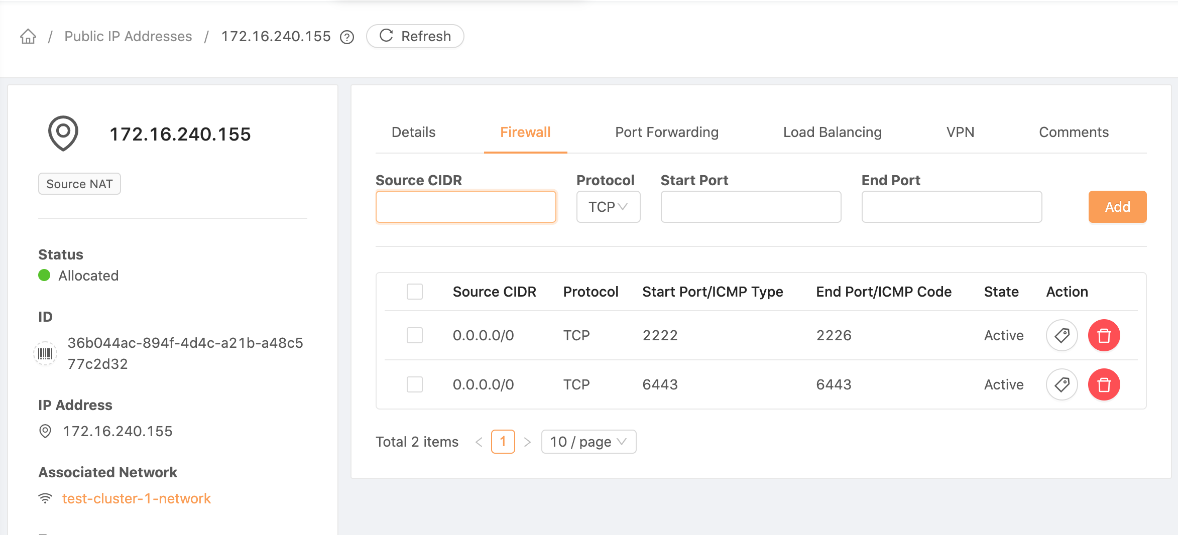Click the help question mark icon
The height and width of the screenshot is (535, 1178).
(x=347, y=37)
